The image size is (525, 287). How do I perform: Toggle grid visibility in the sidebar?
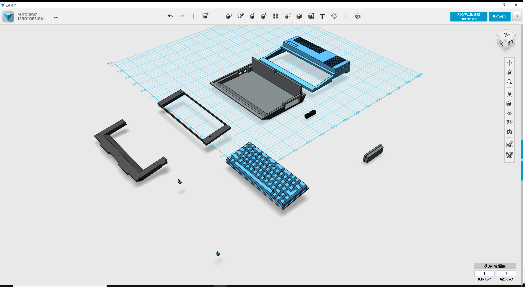pyautogui.click(x=510, y=122)
